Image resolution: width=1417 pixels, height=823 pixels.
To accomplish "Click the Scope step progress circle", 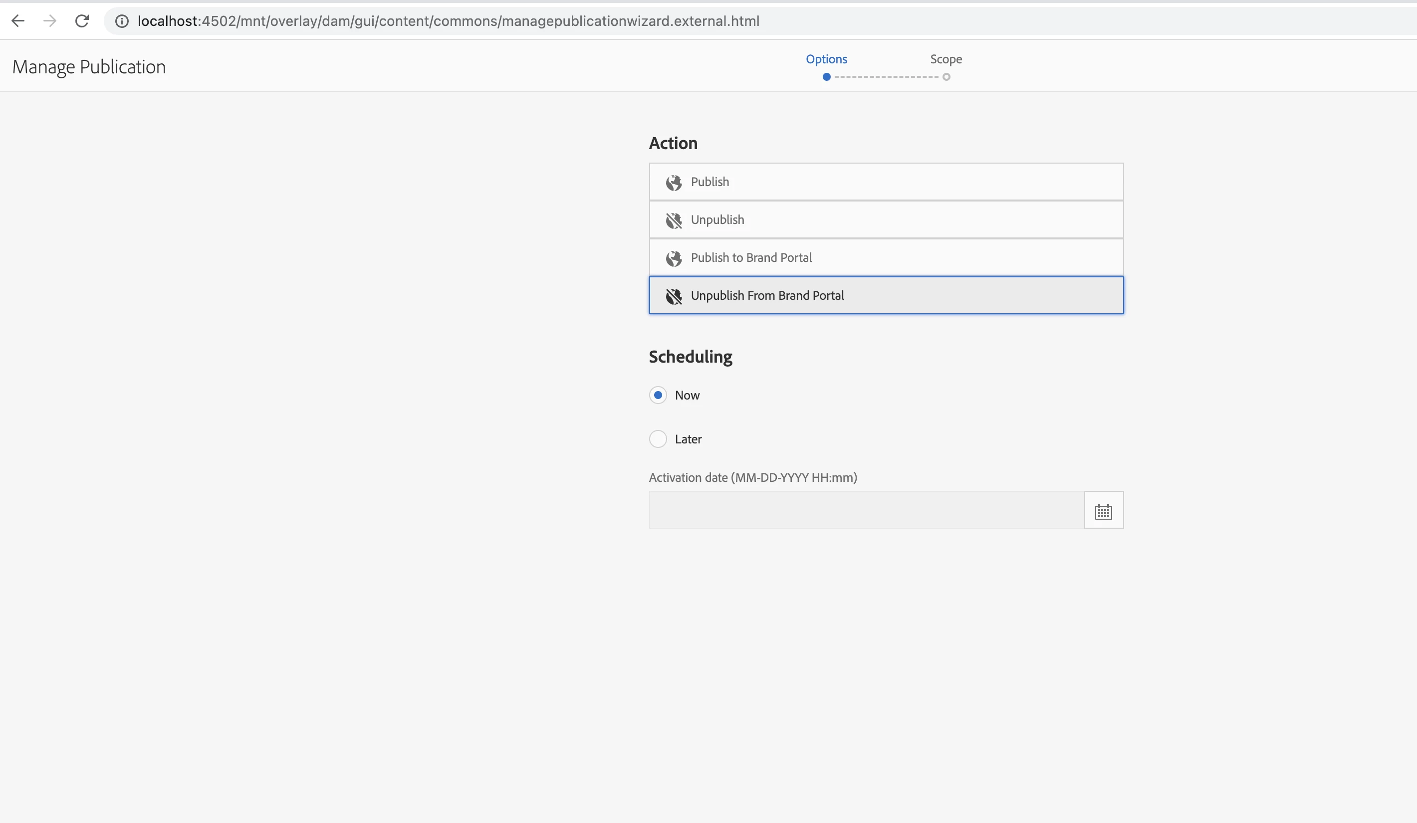I will coord(946,77).
